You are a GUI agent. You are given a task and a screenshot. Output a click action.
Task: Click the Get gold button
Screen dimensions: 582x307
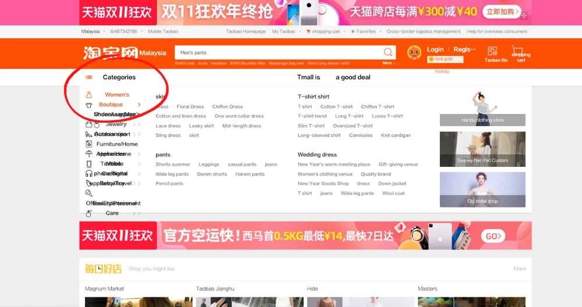(445, 59)
